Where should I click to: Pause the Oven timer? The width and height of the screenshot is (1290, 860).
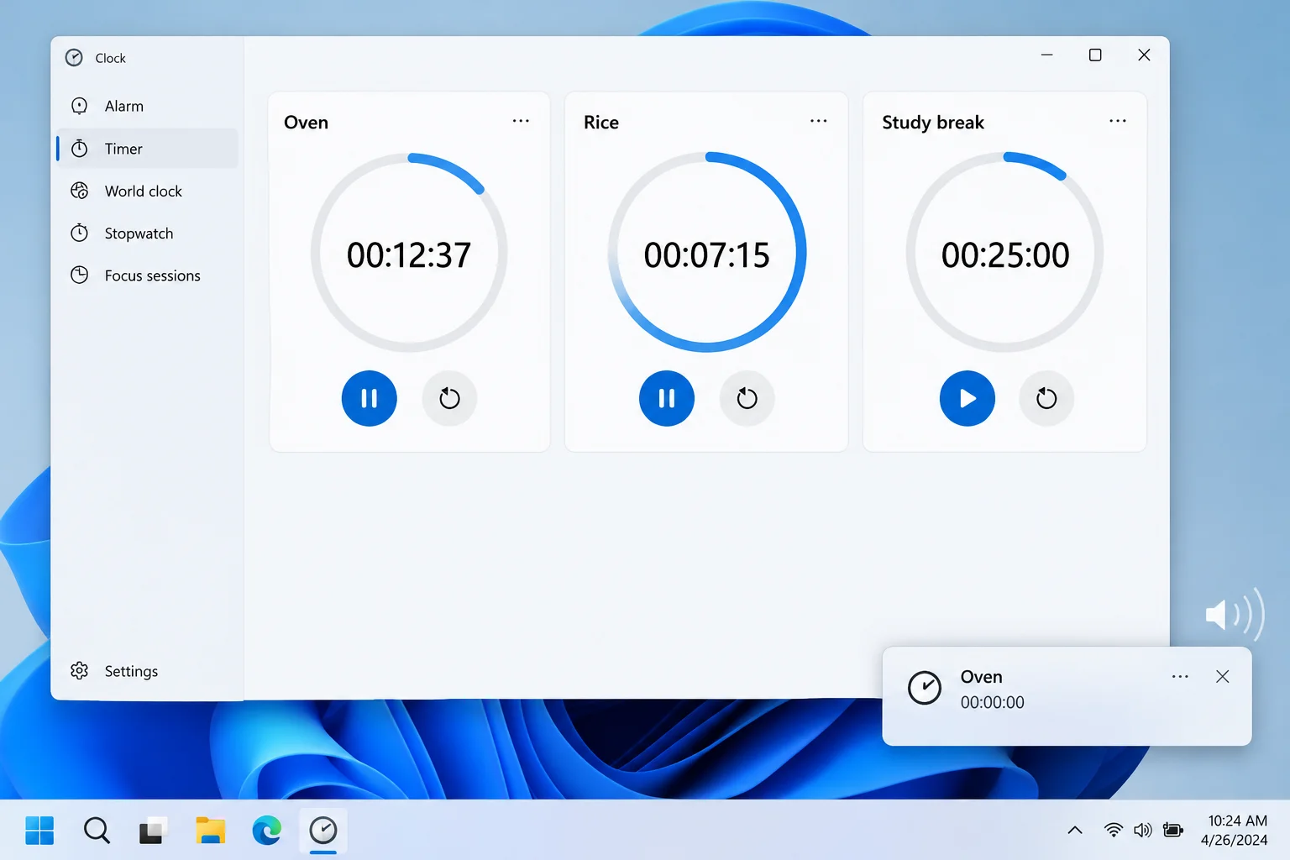click(369, 398)
